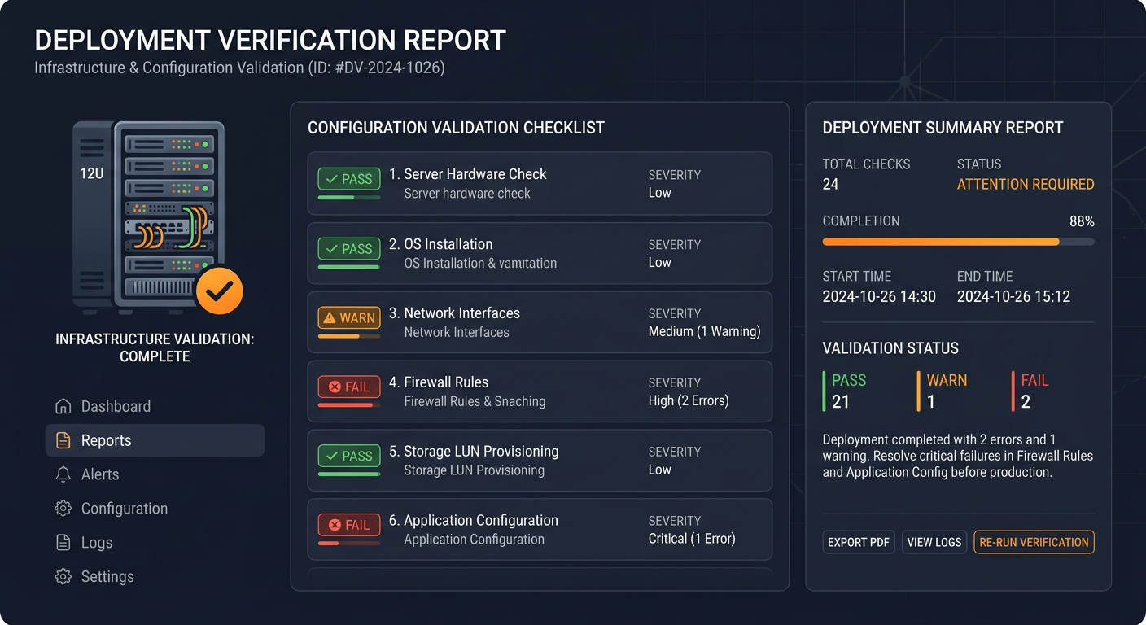Screen dimensions: 1146x625
Task: Click the WARN count 1
Action: [x=931, y=401]
